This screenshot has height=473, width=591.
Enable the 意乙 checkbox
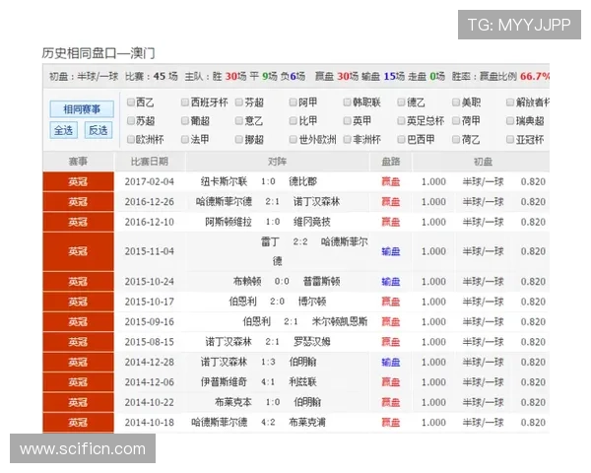coord(239,120)
